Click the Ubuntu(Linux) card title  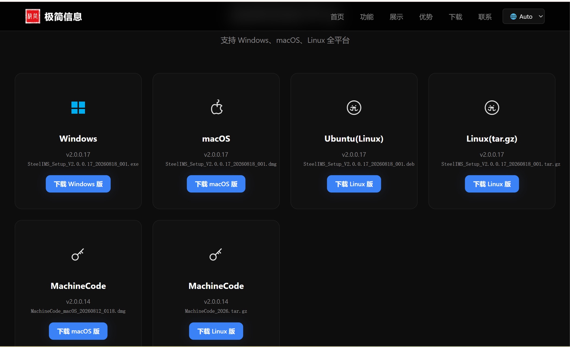point(354,139)
